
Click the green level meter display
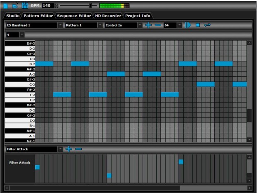tap(114, 6)
